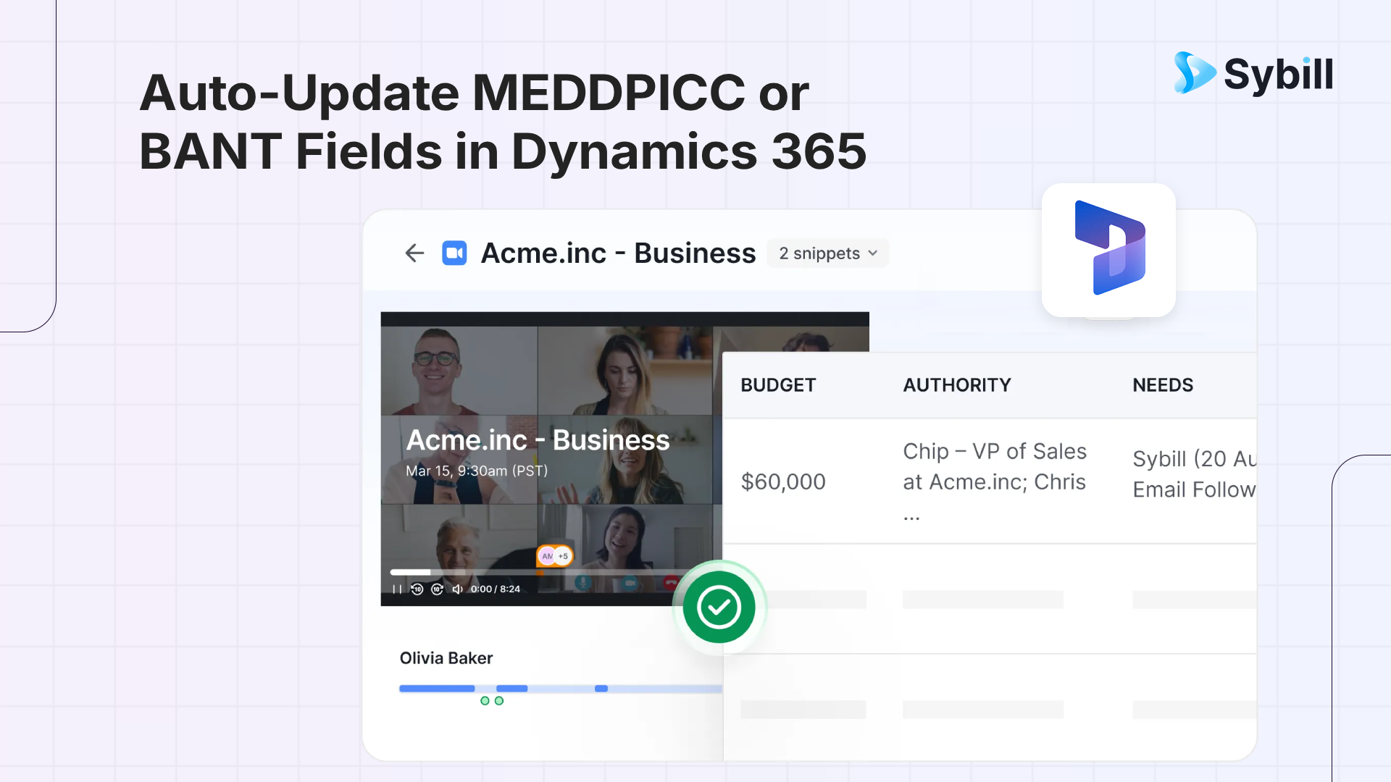Pause the call recording video
Image resolution: width=1391 pixels, height=782 pixels.
[397, 589]
